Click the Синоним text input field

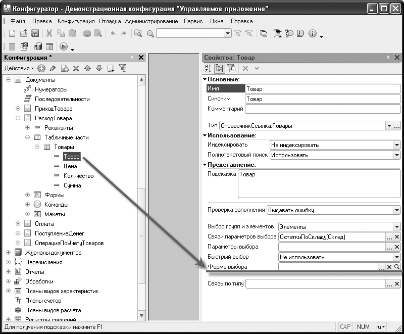point(322,99)
